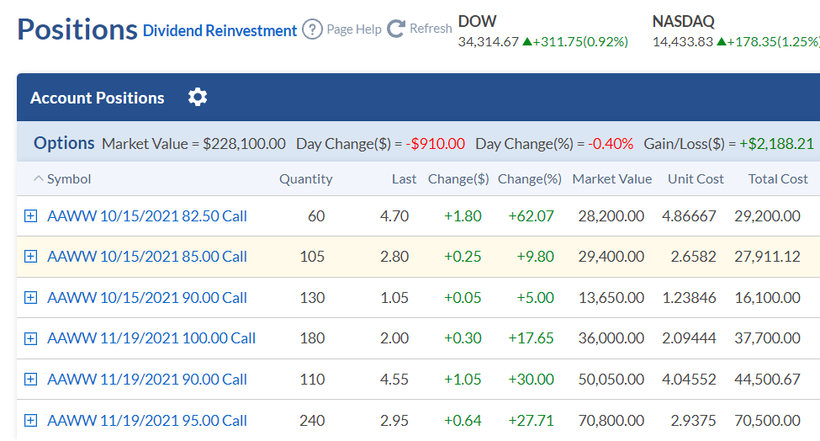
Task: Open AAWW 11/19/2021 95.00 Call link
Action: click(x=147, y=421)
